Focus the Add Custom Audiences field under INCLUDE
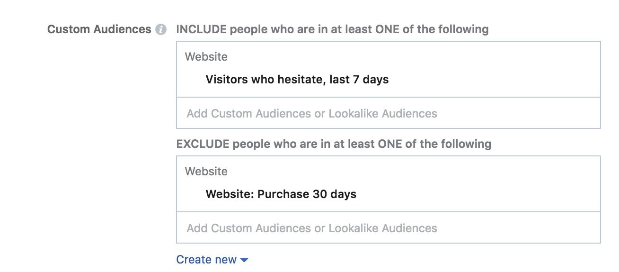The image size is (619, 272). [x=389, y=113]
